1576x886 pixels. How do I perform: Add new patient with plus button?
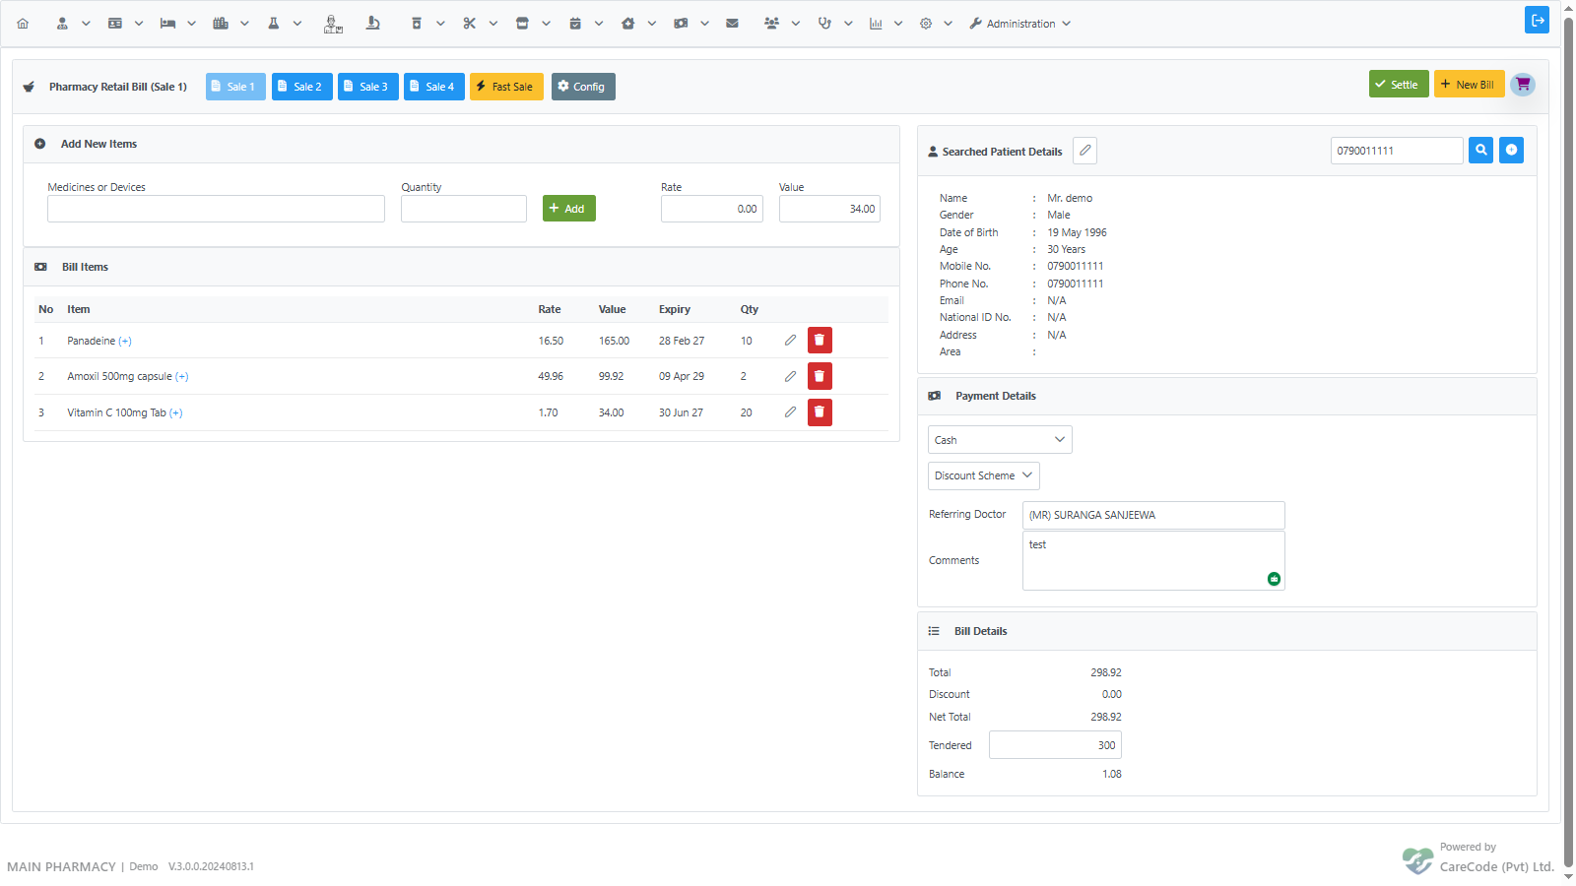tap(1511, 151)
